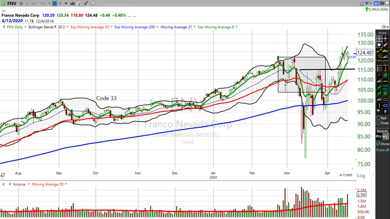Click the magenta ellipsis after 0.40%
Image resolution: width=390 pixels, height=219 pixels.
tap(129, 15)
